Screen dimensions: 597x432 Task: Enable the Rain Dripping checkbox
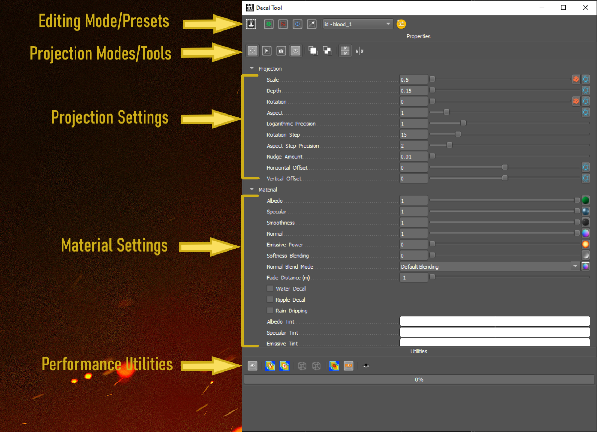270,311
